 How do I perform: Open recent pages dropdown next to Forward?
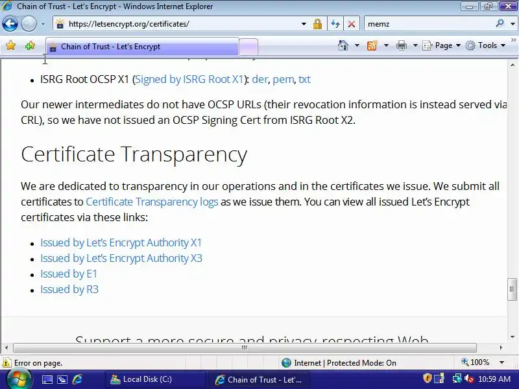tap(43, 24)
